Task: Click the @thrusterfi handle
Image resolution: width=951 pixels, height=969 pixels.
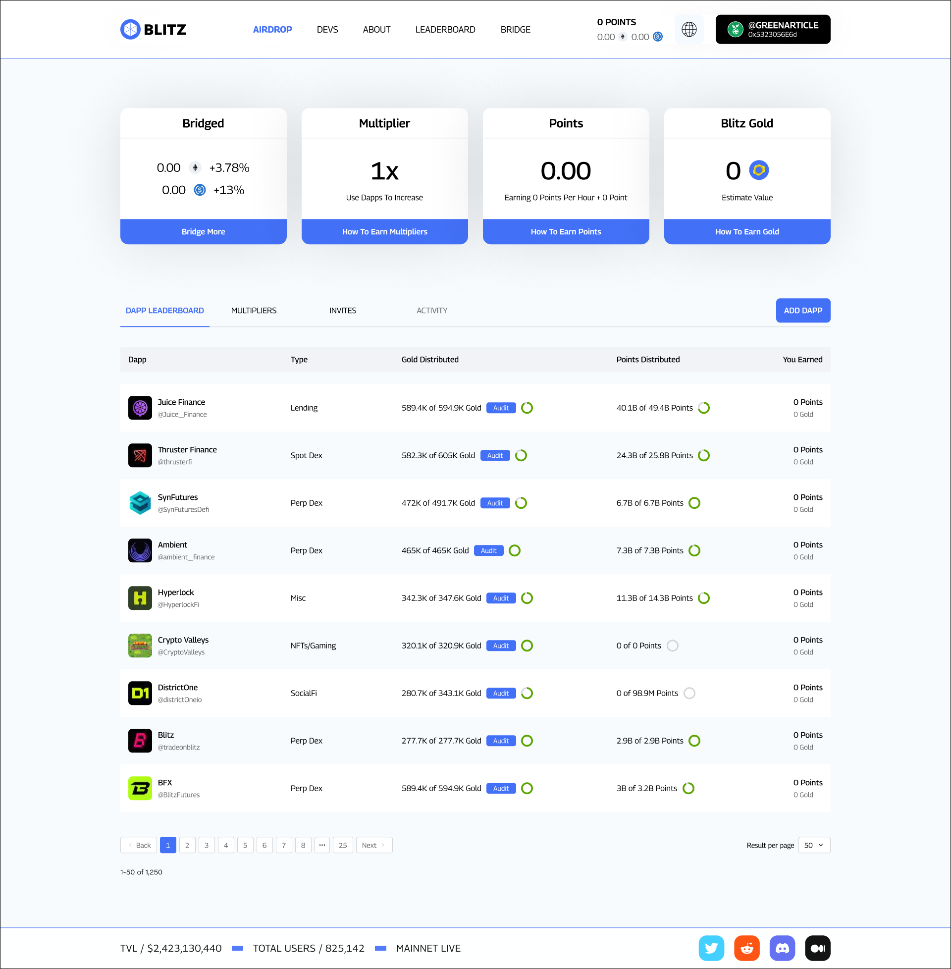Action: pyautogui.click(x=175, y=462)
